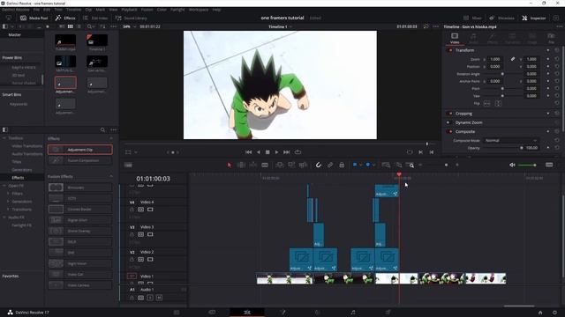Click the Full Extent Zoom icon
This screenshot has width=565, height=317.
386,165
